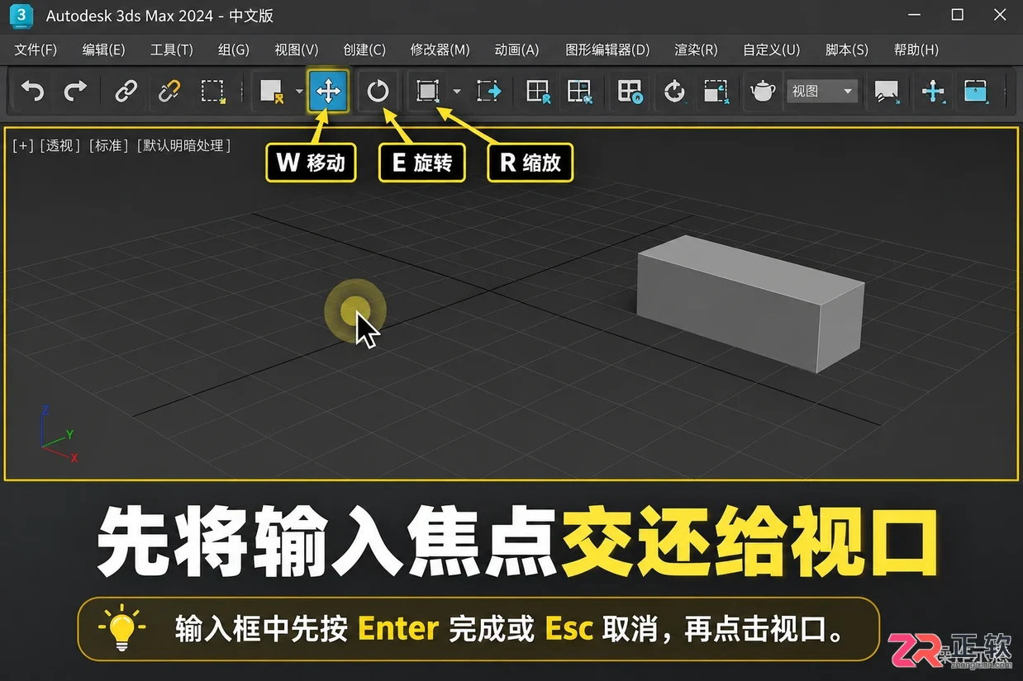Screen dimensions: 1023x681
Task: Open the 文件(F) menu
Action: point(36,50)
